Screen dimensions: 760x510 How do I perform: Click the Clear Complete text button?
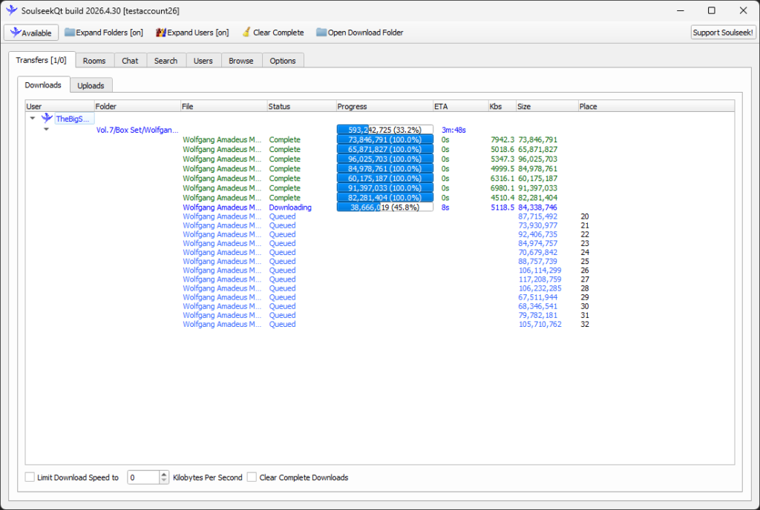point(273,33)
